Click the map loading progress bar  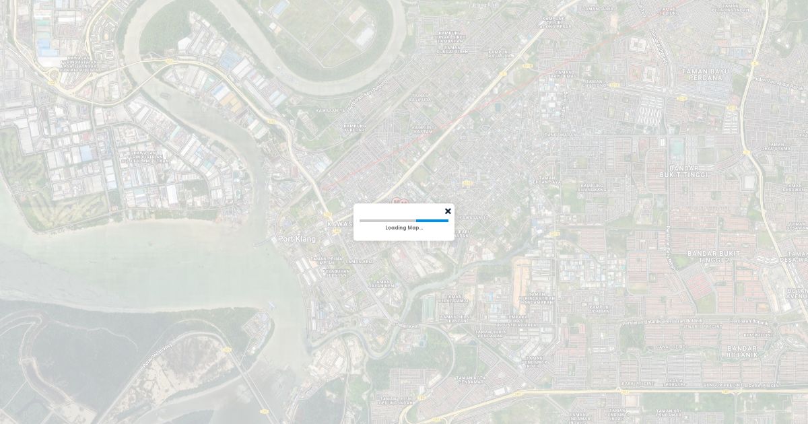click(404, 221)
